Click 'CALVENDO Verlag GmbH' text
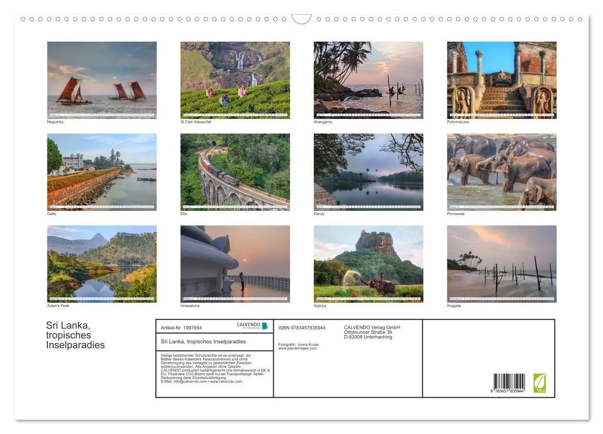The height and width of the screenshot is (434, 603). (372, 327)
